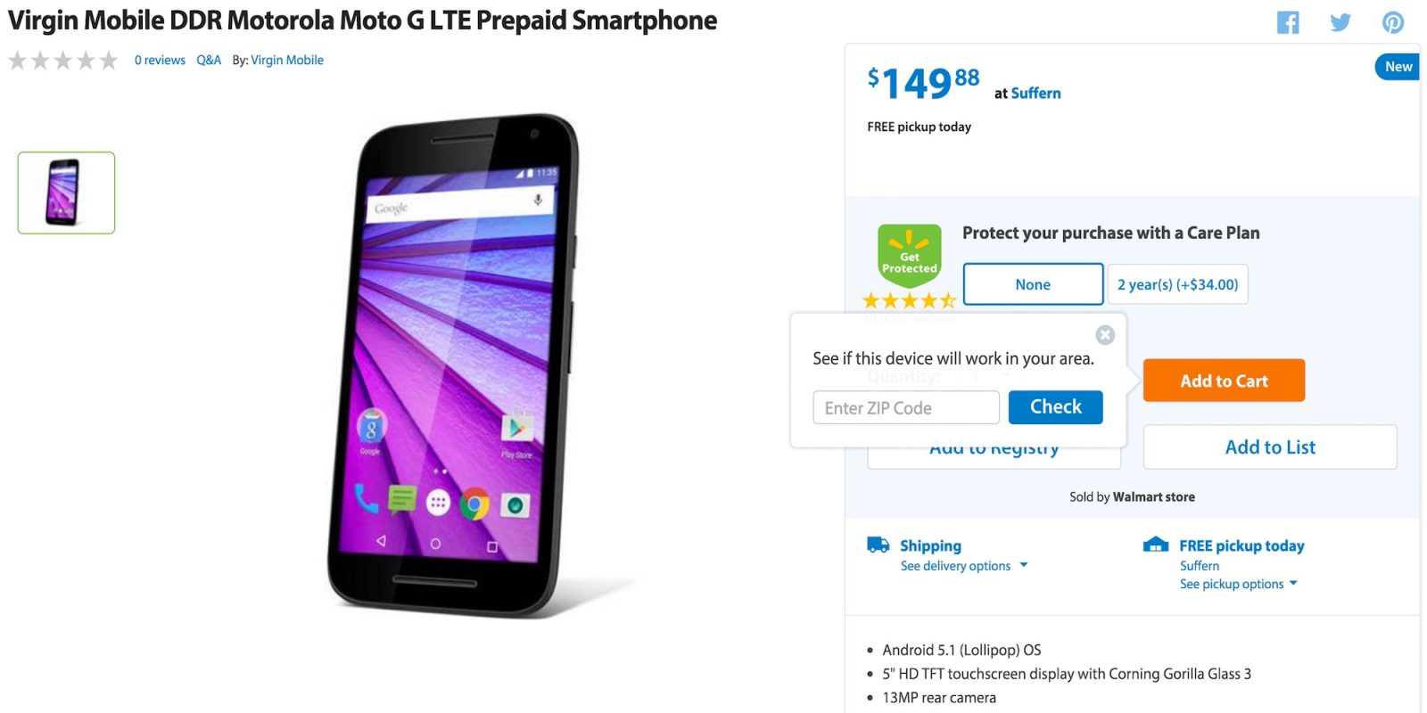
Task: Share product on Facebook icon
Action: tap(1288, 22)
